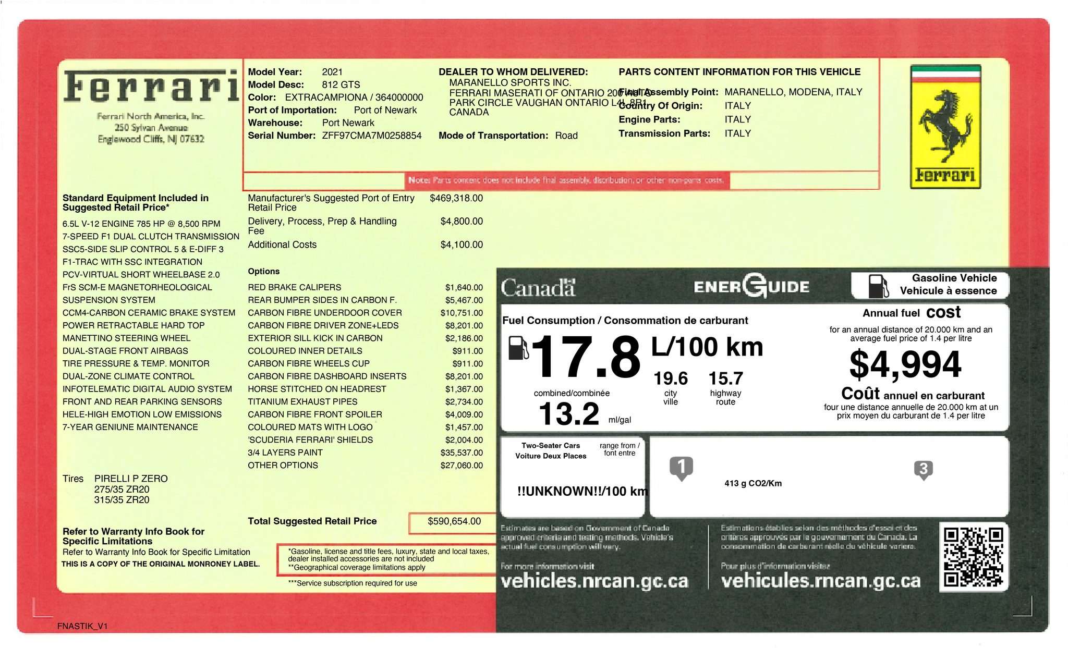Select the serial number ZFF97CMA7M0258854
Screen dimensions: 1068x648
(372, 136)
